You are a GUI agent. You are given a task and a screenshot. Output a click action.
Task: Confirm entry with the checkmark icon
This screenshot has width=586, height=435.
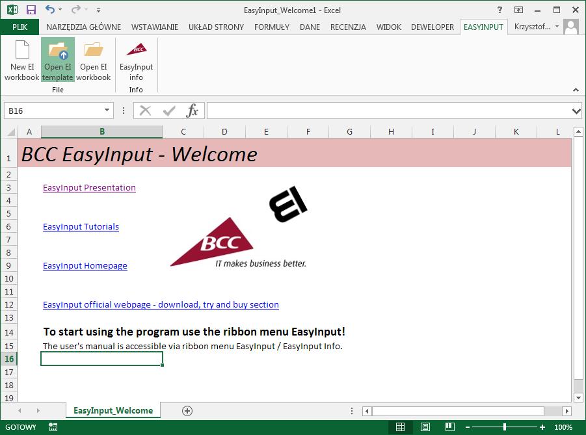click(x=169, y=111)
